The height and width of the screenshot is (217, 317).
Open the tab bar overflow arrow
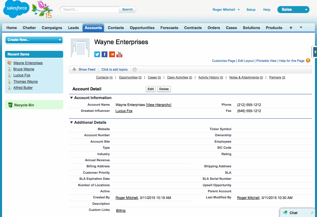(301, 27)
